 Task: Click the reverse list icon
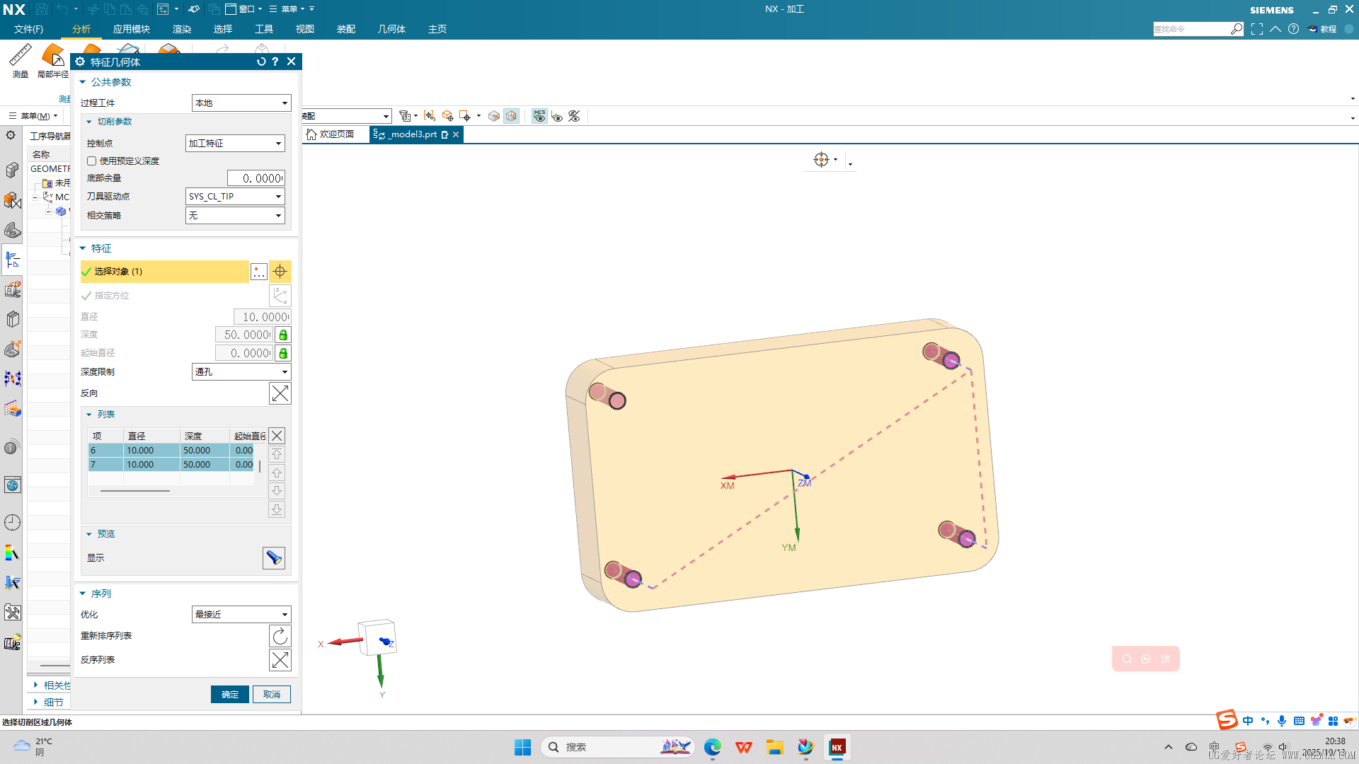click(x=280, y=660)
